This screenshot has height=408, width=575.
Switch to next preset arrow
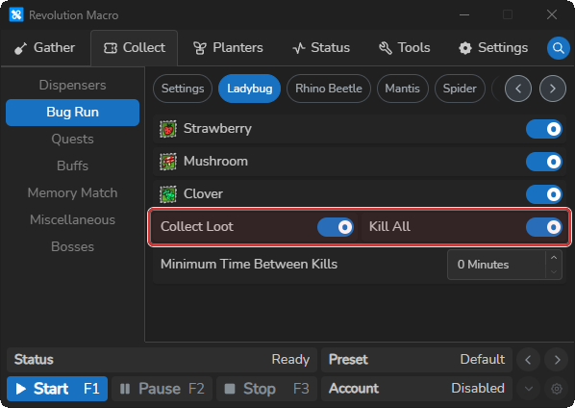coord(557,360)
